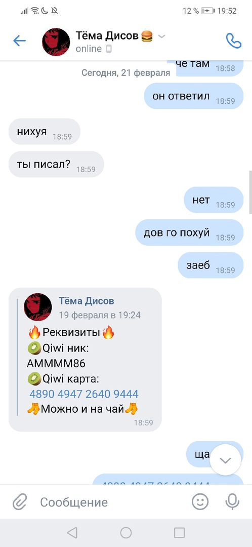The width and height of the screenshot is (252, 547).
Task: Jump to latest messages with down-arrow button
Action: coord(226,460)
